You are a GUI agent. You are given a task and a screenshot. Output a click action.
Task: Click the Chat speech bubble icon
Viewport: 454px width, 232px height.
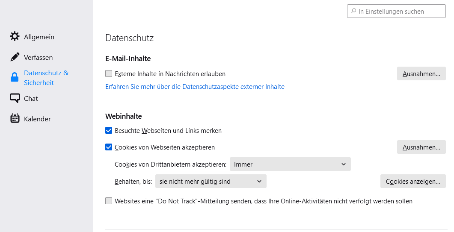point(15,98)
